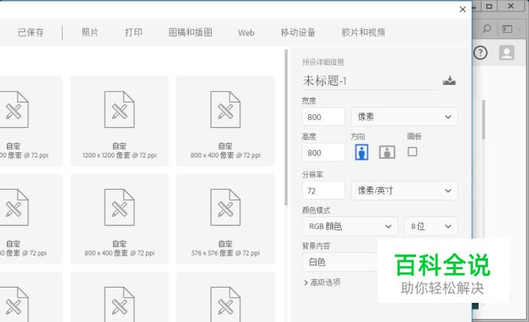Open user account avatar icon
Screen dimensions: 529x322
click(x=506, y=53)
